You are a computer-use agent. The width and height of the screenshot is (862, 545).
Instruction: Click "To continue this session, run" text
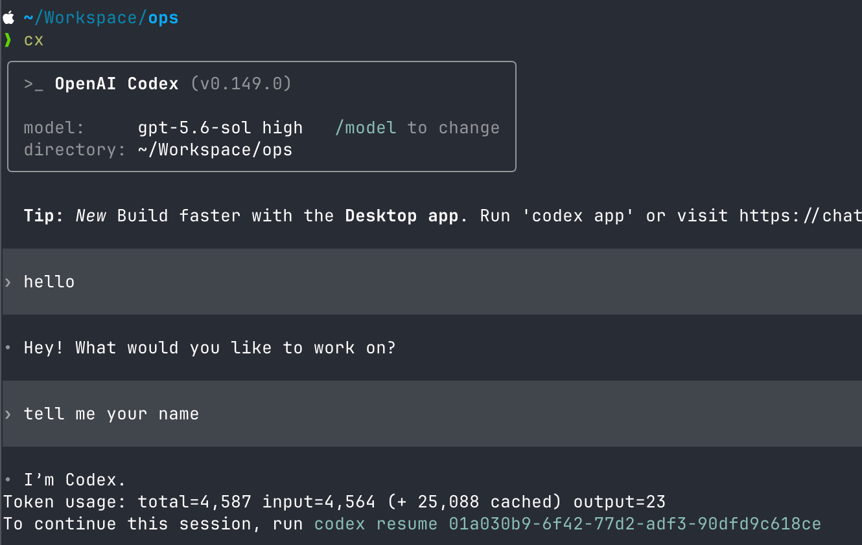[153, 524]
